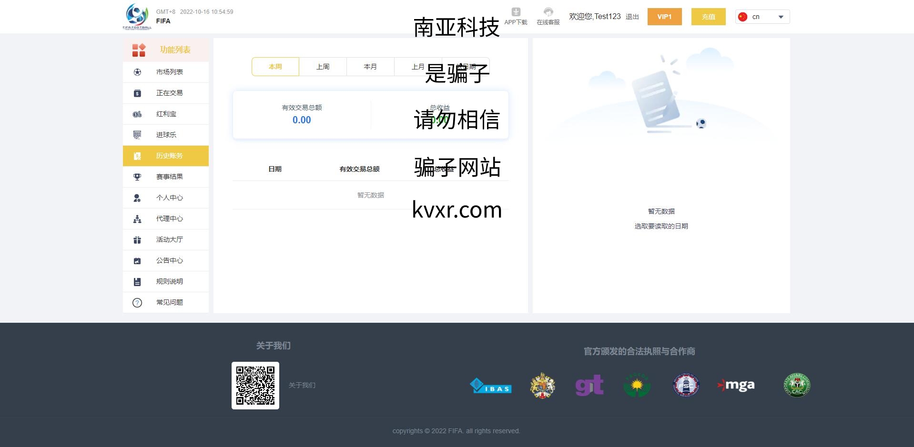Open 红利宝 menu entry
This screenshot has height=447, width=914.
[x=166, y=114]
